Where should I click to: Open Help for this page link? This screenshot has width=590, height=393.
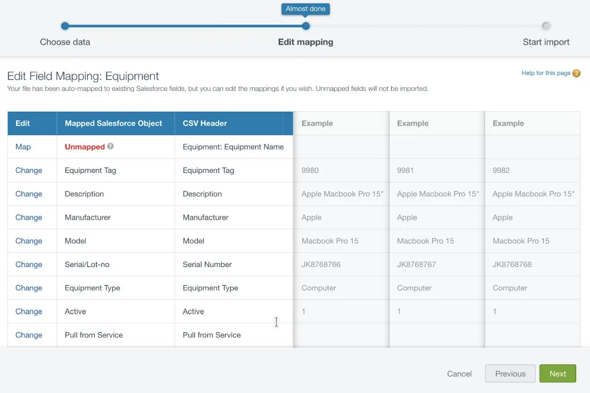pos(546,73)
